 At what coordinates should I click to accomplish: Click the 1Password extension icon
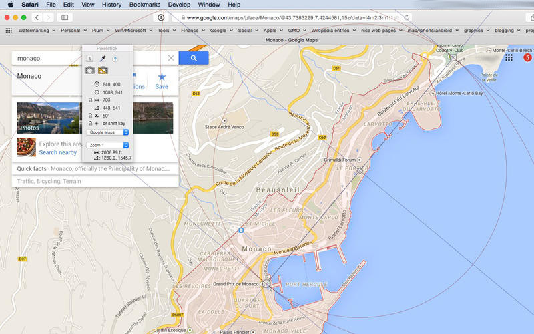pyautogui.click(x=161, y=17)
